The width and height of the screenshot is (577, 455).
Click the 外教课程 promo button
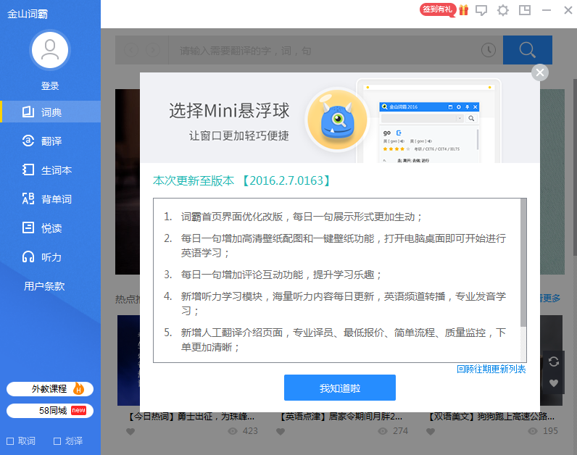coord(50,389)
